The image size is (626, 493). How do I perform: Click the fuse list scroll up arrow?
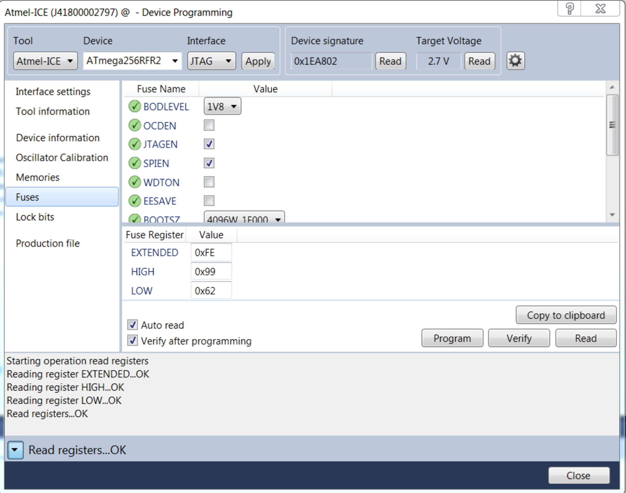(612, 87)
